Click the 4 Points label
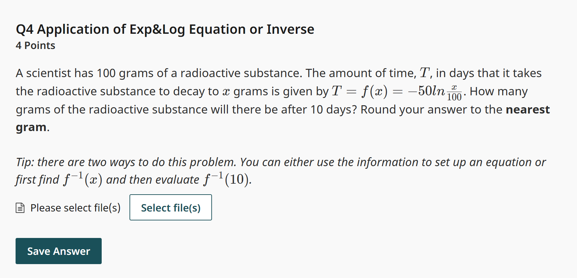Image resolution: width=577 pixels, height=278 pixels. pos(35,45)
